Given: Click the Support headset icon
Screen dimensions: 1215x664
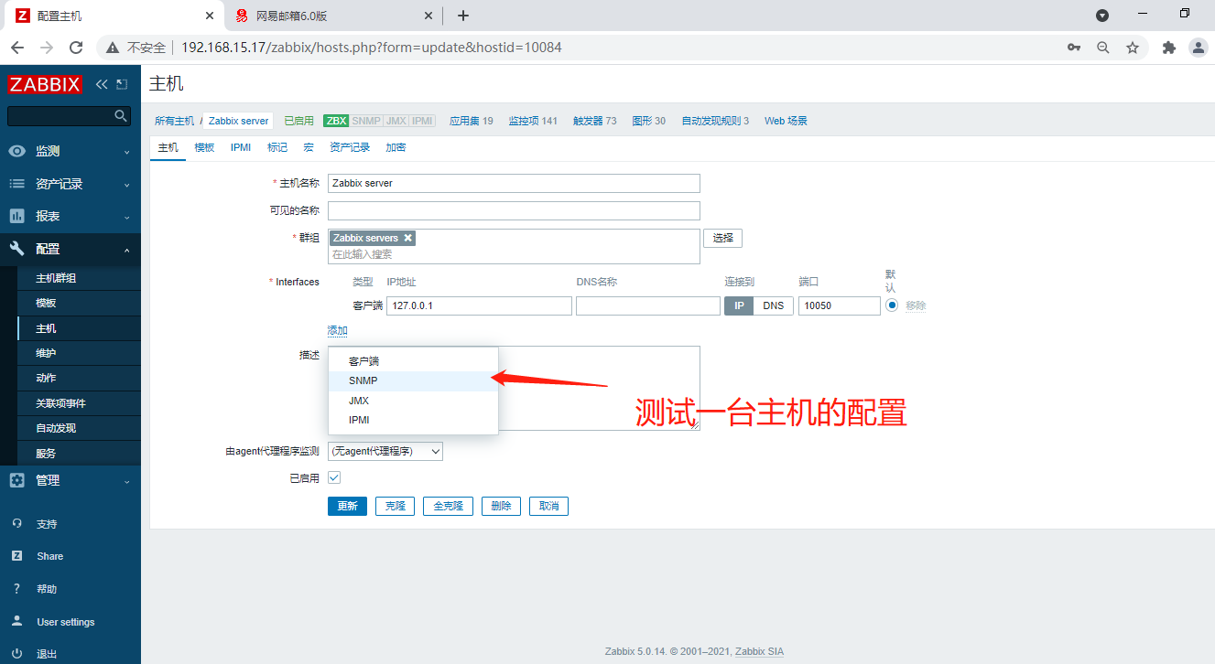Looking at the screenshot, I should click(x=16, y=524).
